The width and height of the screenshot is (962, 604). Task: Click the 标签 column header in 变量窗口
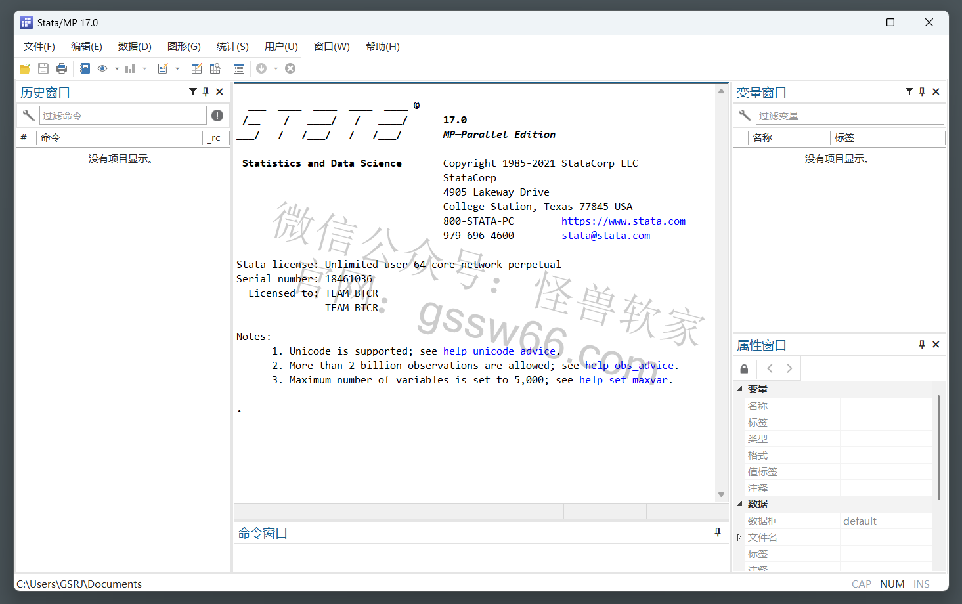887,138
